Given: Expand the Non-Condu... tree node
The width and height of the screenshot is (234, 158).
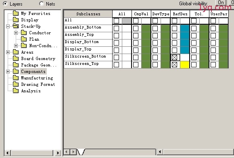Looking at the screenshot, I should click(x=16, y=46).
